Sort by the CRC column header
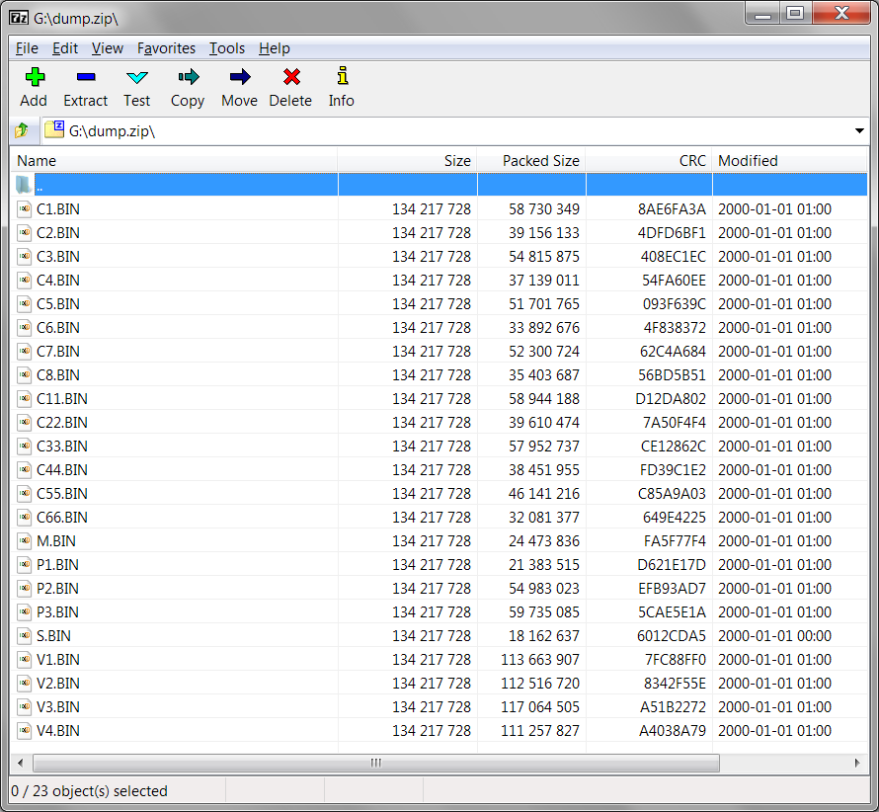This screenshot has height=812, width=879. click(649, 161)
